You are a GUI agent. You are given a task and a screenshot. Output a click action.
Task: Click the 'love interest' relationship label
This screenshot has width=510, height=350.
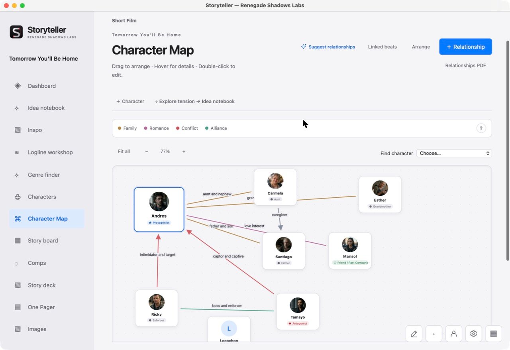[254, 226]
